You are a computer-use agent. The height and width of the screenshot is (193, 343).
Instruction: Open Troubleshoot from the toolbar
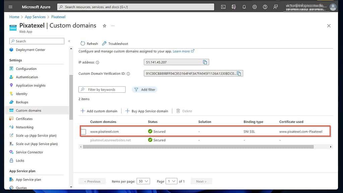[115, 44]
